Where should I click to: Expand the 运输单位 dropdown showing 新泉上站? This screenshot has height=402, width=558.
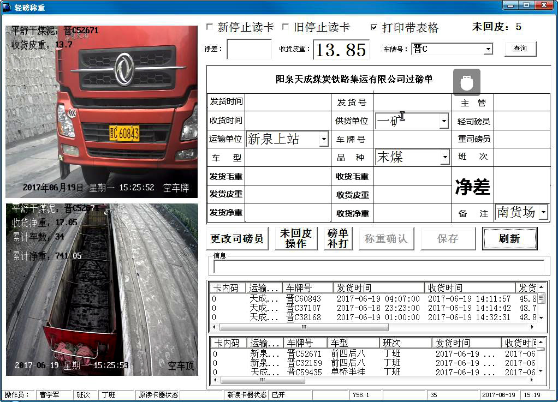[324, 140]
